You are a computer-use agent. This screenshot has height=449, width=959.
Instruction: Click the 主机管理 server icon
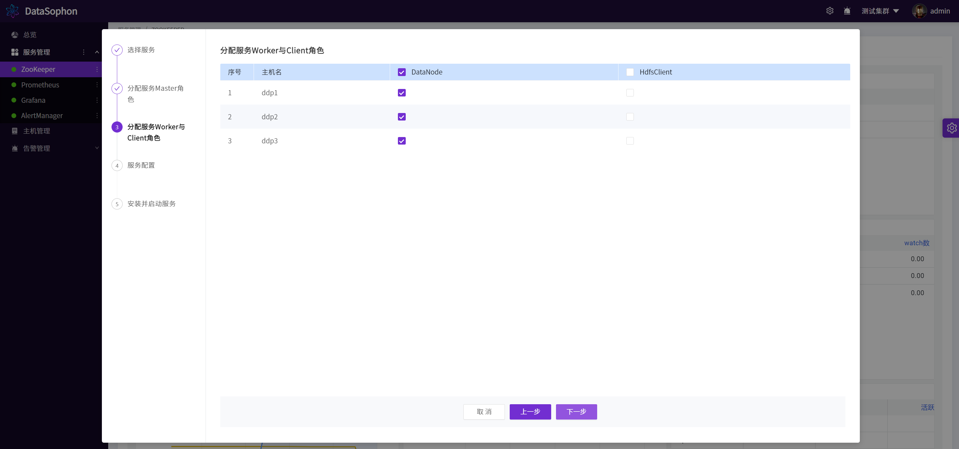[x=15, y=131]
